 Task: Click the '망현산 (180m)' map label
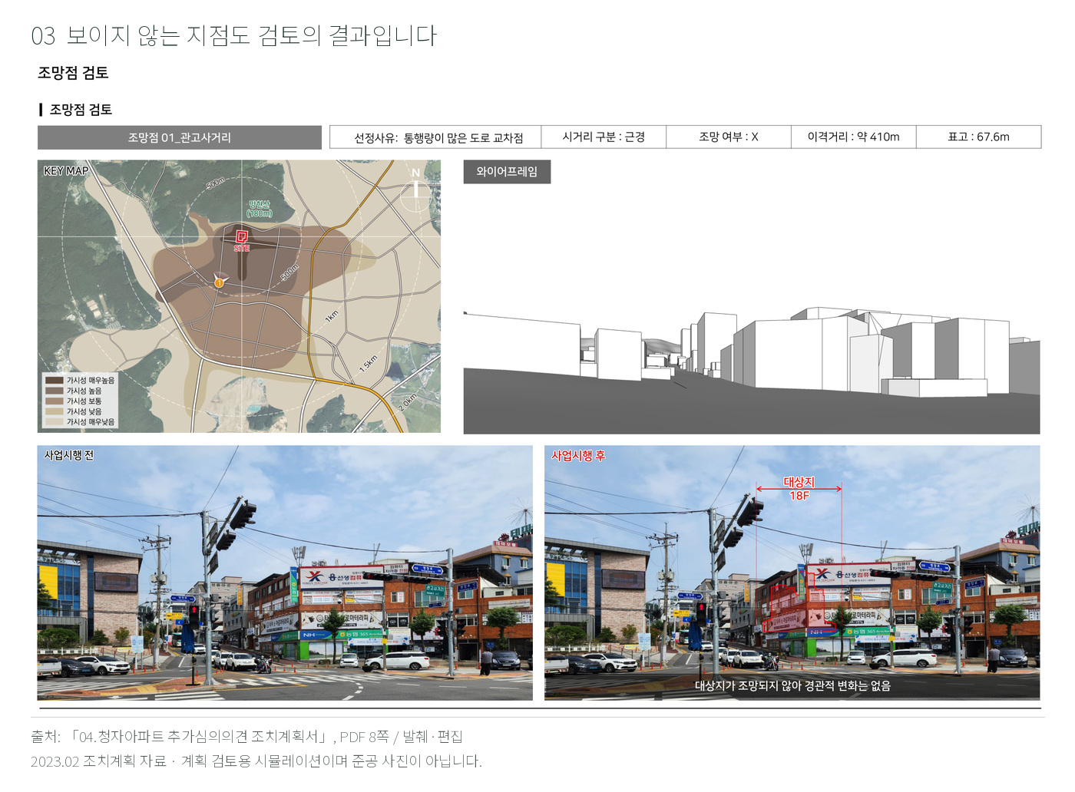pos(260,208)
